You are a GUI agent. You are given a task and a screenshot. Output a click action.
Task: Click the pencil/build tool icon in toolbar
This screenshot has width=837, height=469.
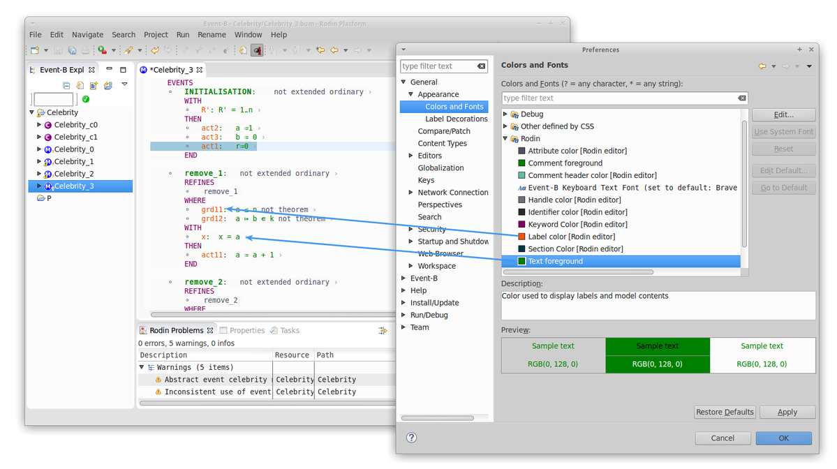coord(128,50)
